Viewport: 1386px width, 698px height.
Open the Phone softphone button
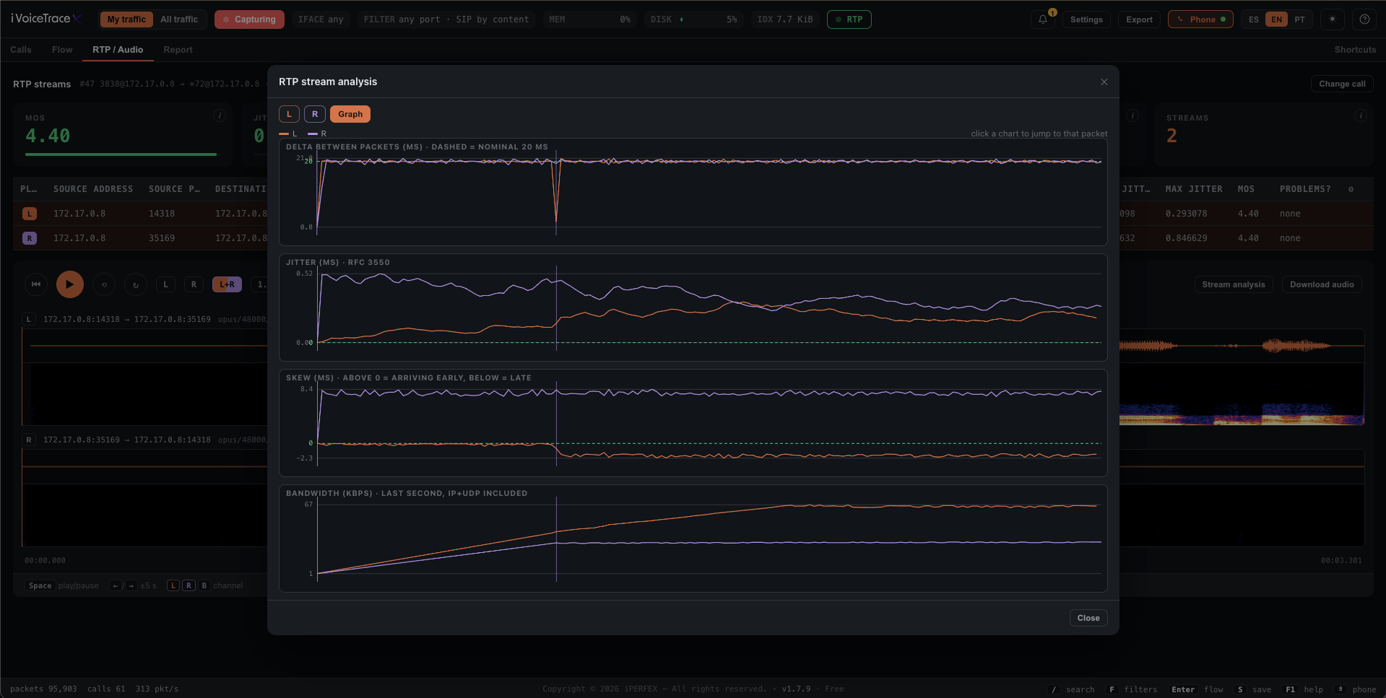tap(1200, 19)
